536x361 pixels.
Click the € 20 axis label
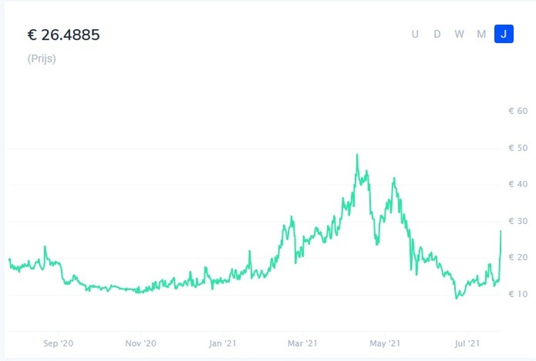point(518,257)
